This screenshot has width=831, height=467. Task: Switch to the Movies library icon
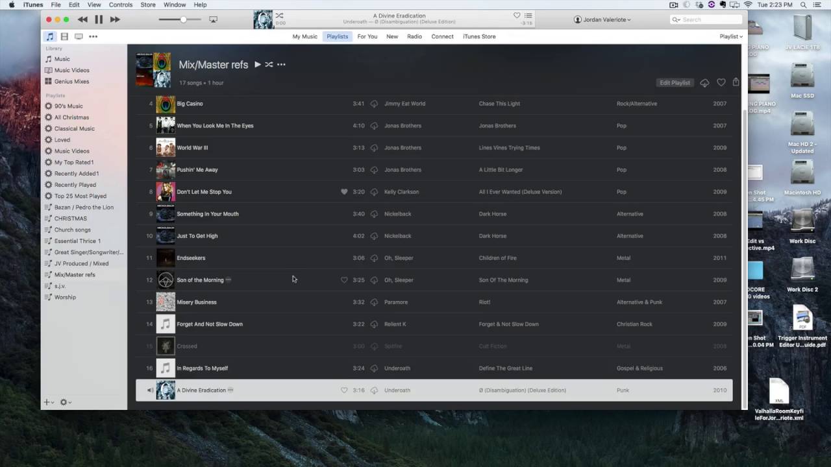(64, 36)
